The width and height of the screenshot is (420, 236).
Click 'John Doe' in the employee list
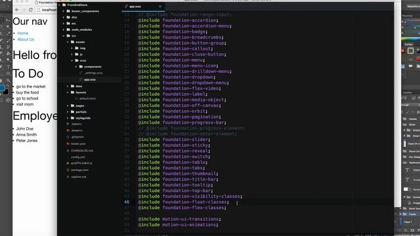click(25, 128)
